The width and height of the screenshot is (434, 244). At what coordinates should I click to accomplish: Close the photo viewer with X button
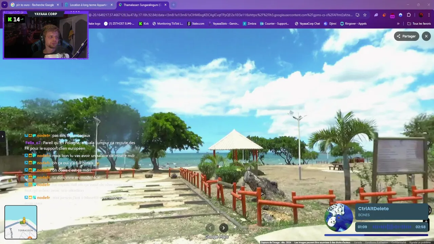(x=426, y=36)
